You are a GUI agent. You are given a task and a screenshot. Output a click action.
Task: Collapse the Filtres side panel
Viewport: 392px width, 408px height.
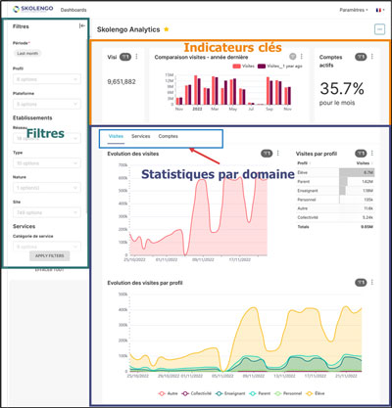(x=82, y=25)
